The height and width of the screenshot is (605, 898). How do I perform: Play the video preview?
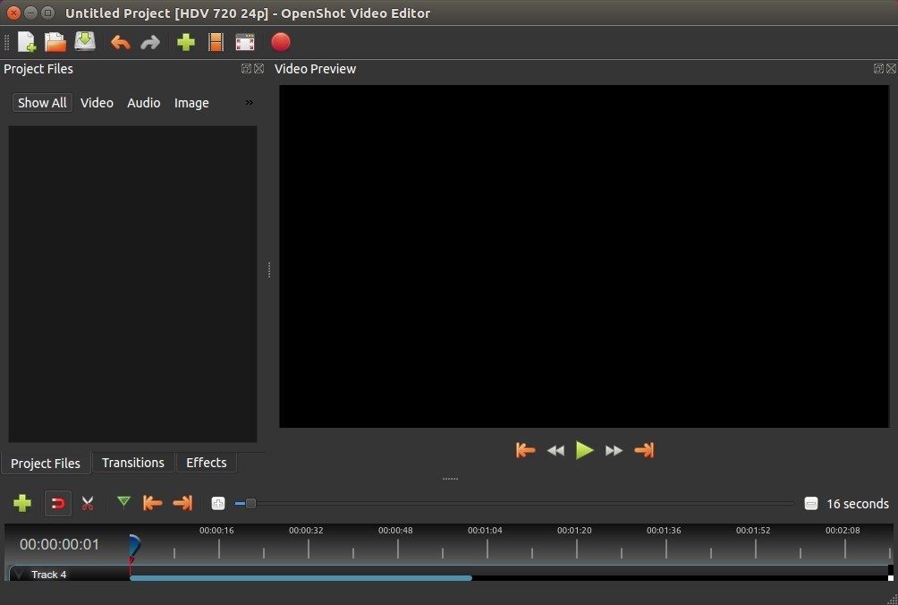click(x=584, y=450)
